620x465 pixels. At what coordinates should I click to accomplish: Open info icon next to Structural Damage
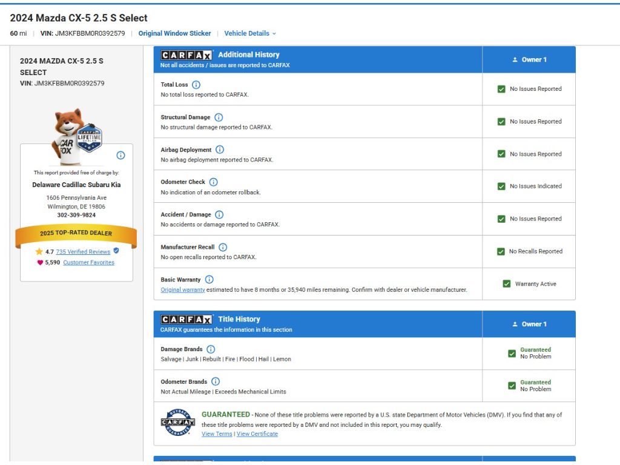219,117
